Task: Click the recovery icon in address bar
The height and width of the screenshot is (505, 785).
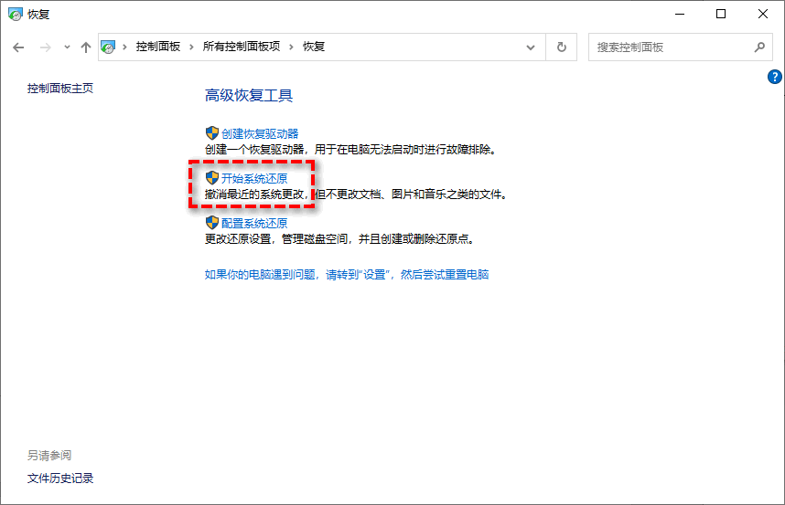Action: click(109, 47)
